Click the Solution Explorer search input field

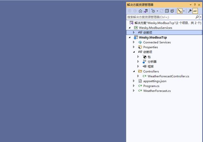click(161, 17)
